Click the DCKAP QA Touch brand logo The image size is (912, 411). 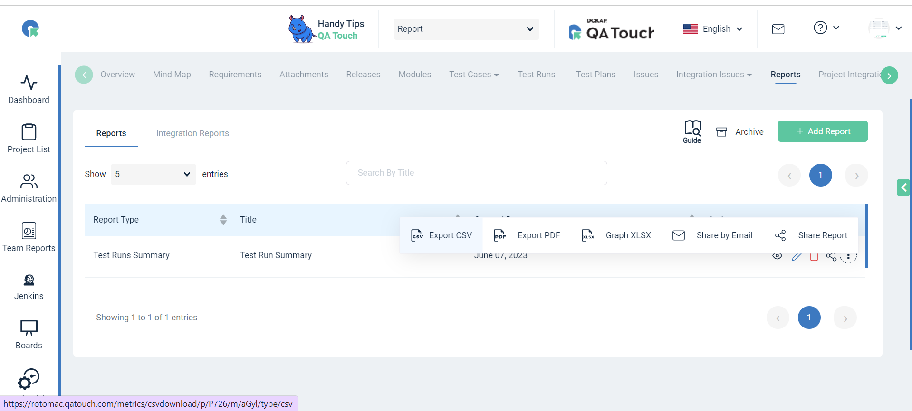(x=611, y=29)
